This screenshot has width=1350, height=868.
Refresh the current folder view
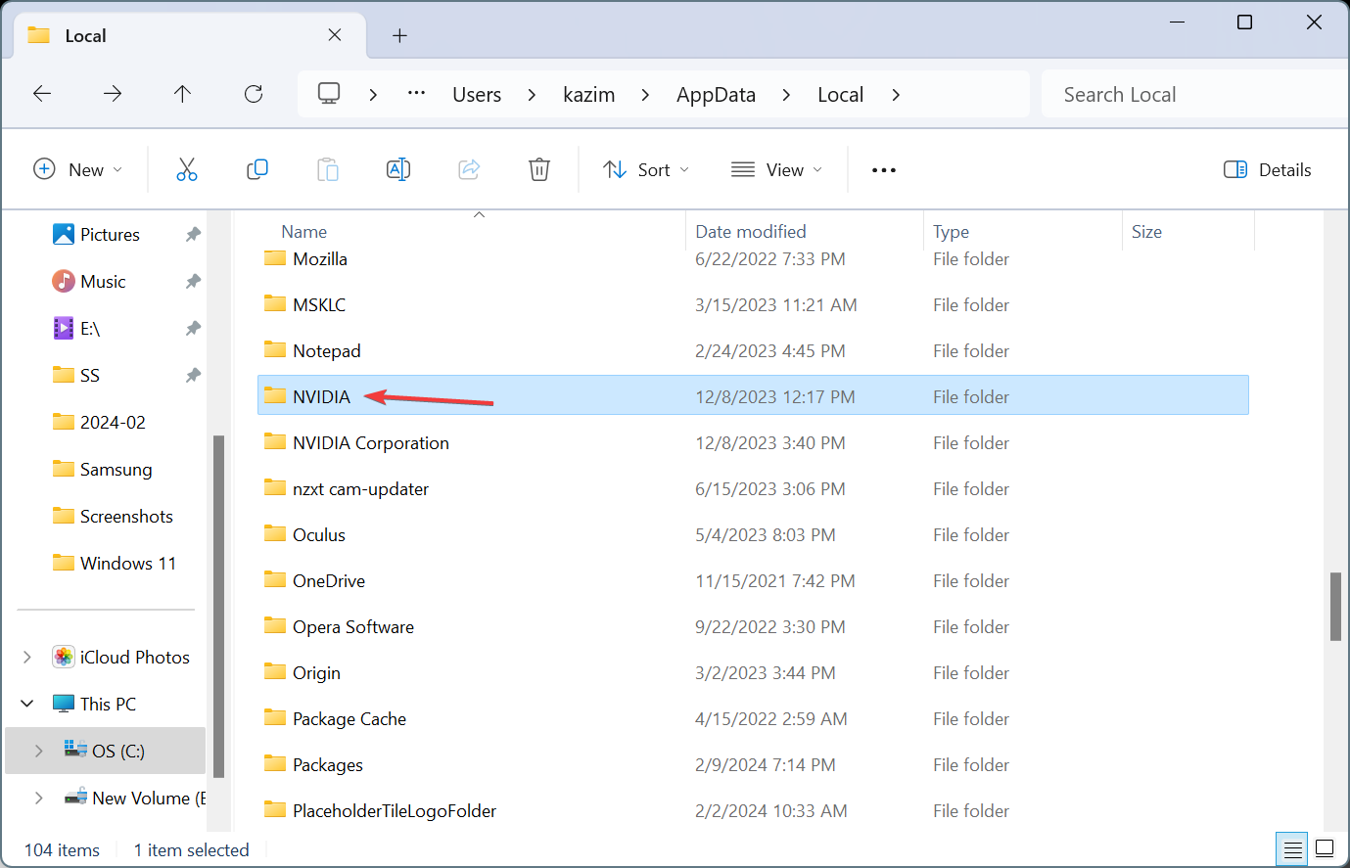pyautogui.click(x=254, y=94)
